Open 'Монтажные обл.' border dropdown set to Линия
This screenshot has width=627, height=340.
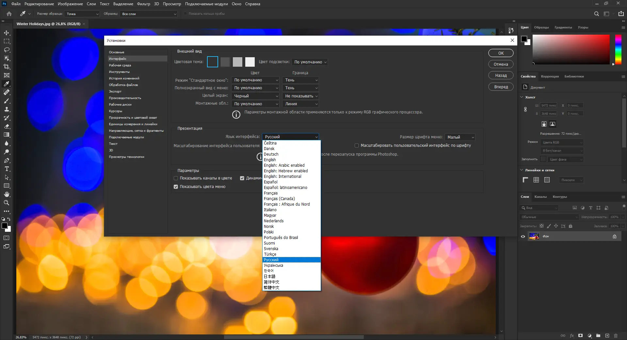[300, 104]
